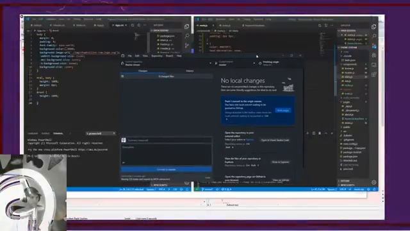Switch to Output tab in left VS Code panel
The image size is (410, 231).
(x=45, y=133)
